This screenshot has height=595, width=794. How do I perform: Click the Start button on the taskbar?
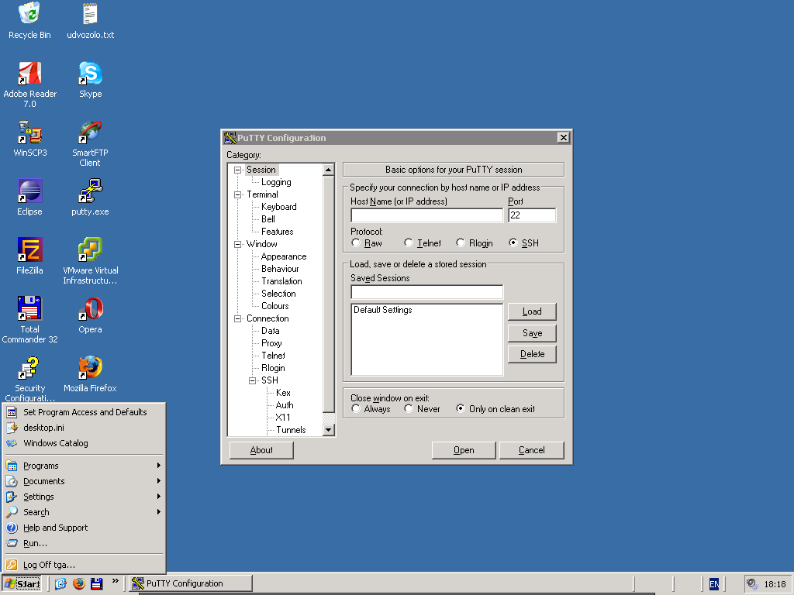[21, 584]
